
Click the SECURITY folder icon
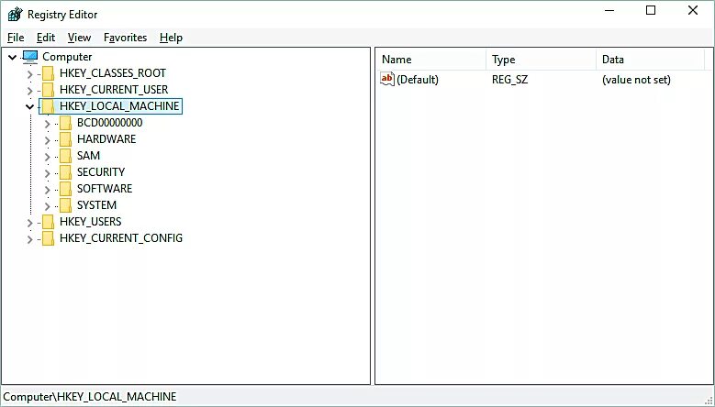(66, 172)
